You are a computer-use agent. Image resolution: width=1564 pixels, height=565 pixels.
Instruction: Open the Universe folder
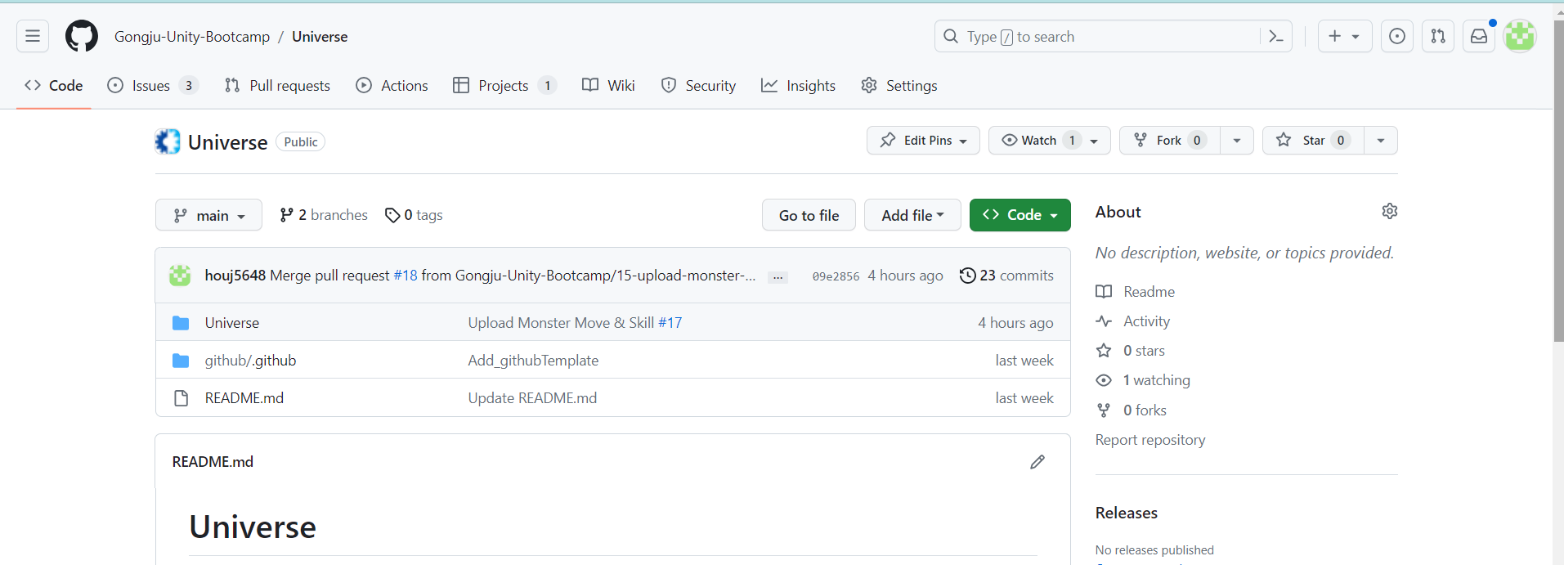tap(232, 323)
